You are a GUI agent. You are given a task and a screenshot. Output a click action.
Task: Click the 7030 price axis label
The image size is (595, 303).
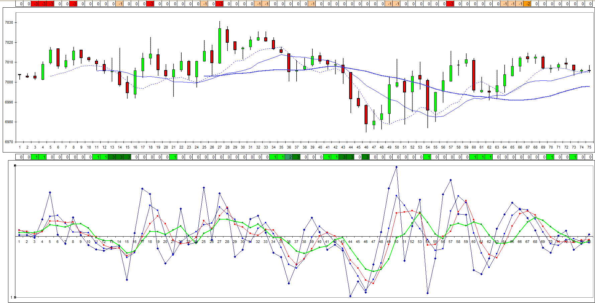coord(9,23)
